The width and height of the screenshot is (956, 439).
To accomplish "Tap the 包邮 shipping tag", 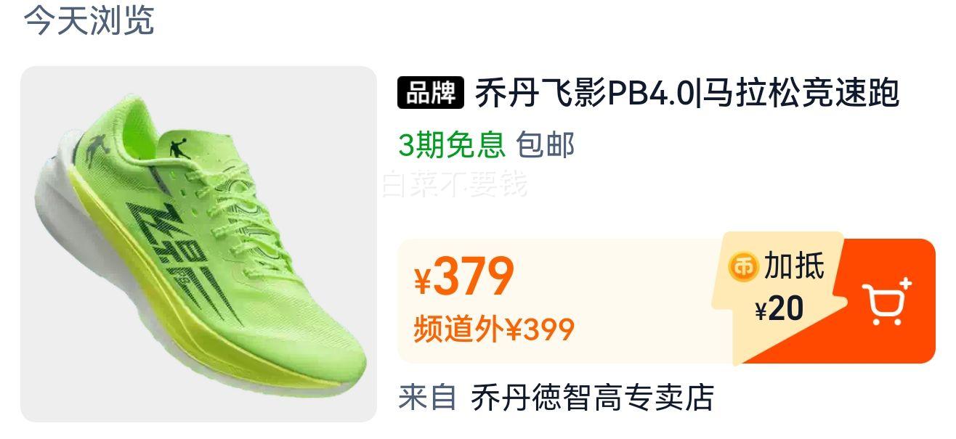I will [x=546, y=145].
